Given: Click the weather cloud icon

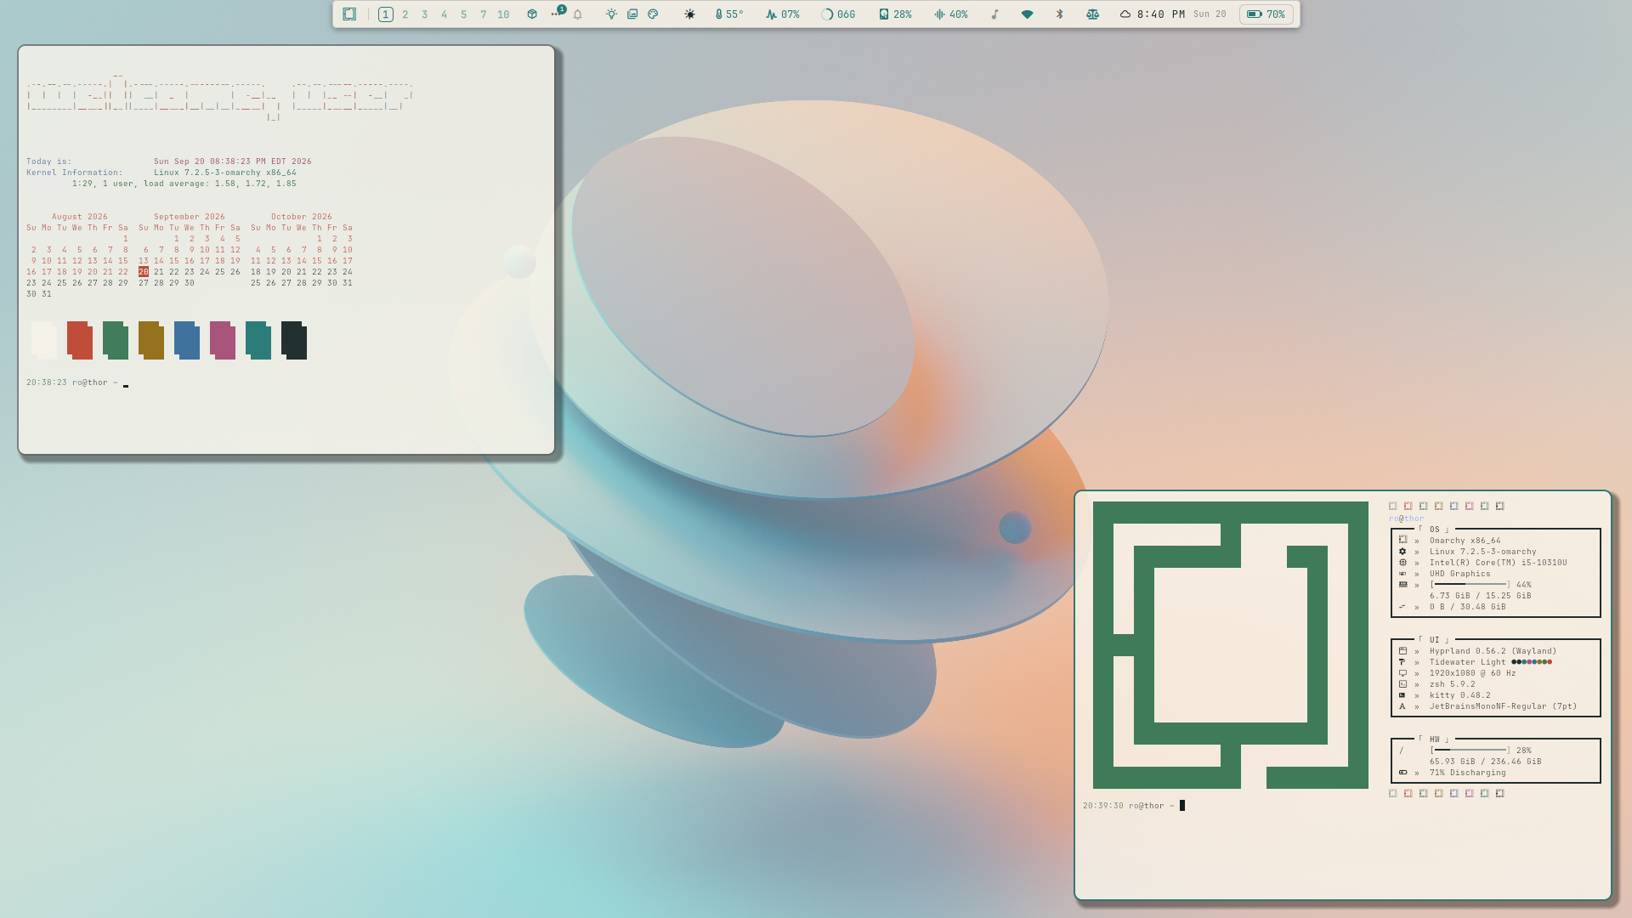Looking at the screenshot, I should click(x=1125, y=14).
